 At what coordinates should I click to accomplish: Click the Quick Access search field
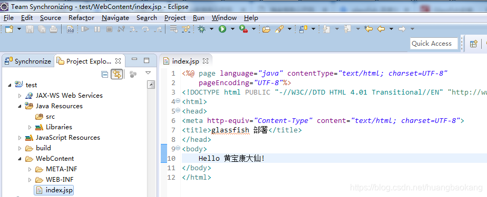pos(434,44)
